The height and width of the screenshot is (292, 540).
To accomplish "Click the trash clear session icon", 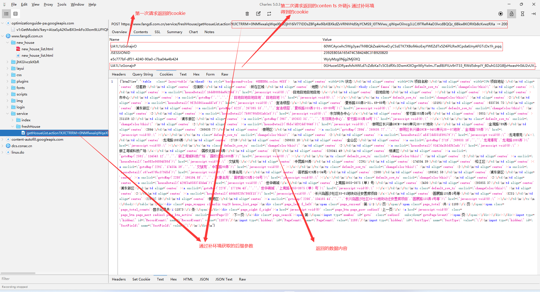I will click(x=247, y=14).
